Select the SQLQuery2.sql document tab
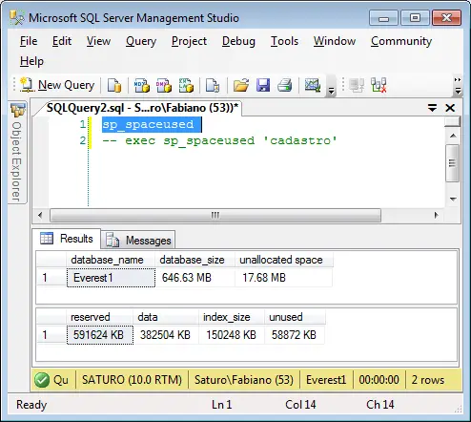This screenshot has height=422, width=471. (x=142, y=108)
